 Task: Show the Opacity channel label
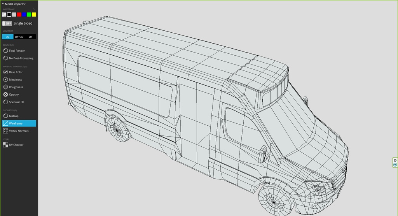[14, 95]
